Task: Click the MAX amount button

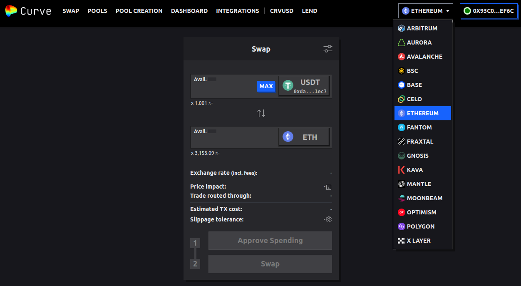Action: coord(266,86)
